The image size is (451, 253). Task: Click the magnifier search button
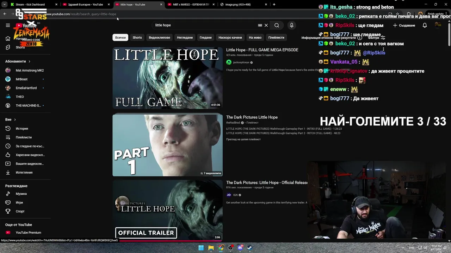[x=277, y=25]
